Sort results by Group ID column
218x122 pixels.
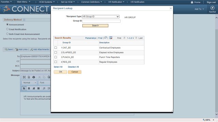[67, 43]
